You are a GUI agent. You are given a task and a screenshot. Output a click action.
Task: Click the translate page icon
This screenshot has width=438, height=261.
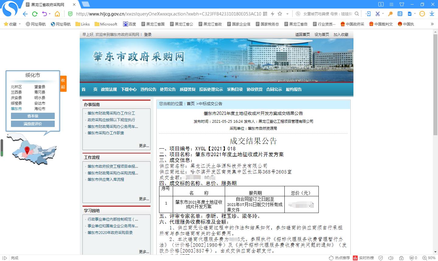pos(400,14)
